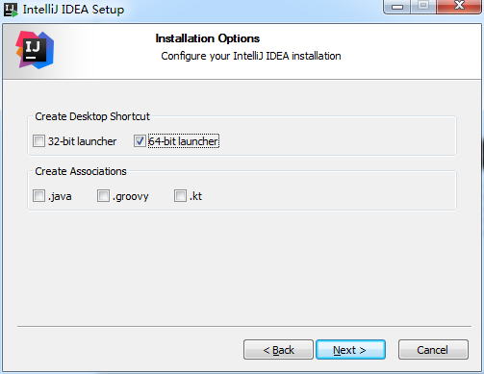Abort setup using the Cancel button
484x374 pixels.
coord(433,350)
